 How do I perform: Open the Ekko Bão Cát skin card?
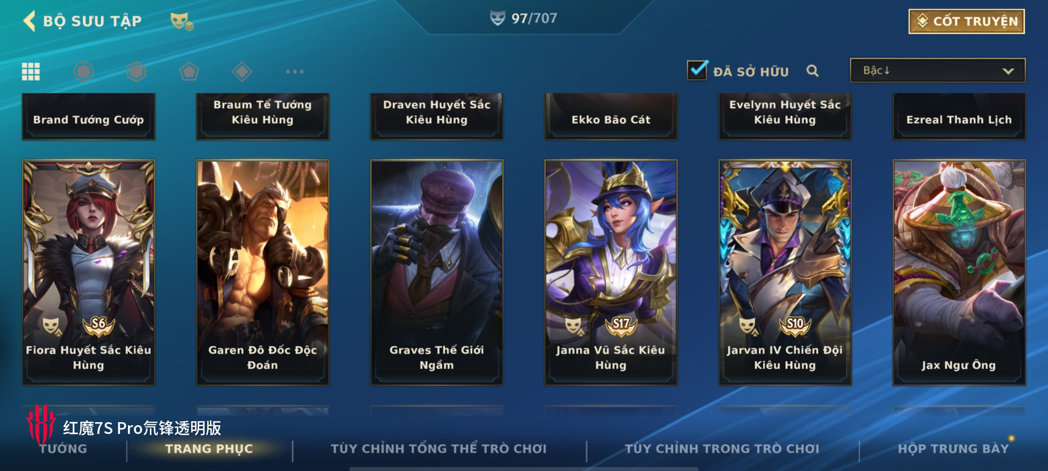[x=611, y=116]
